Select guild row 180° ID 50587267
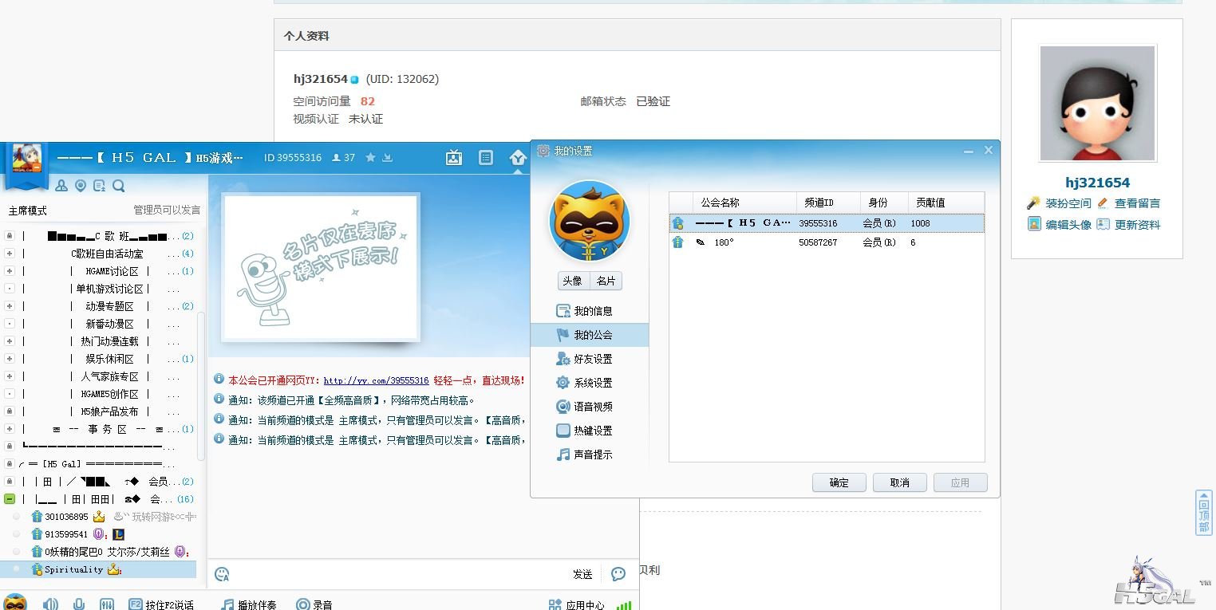This screenshot has height=610, width=1216. pyautogui.click(x=827, y=242)
